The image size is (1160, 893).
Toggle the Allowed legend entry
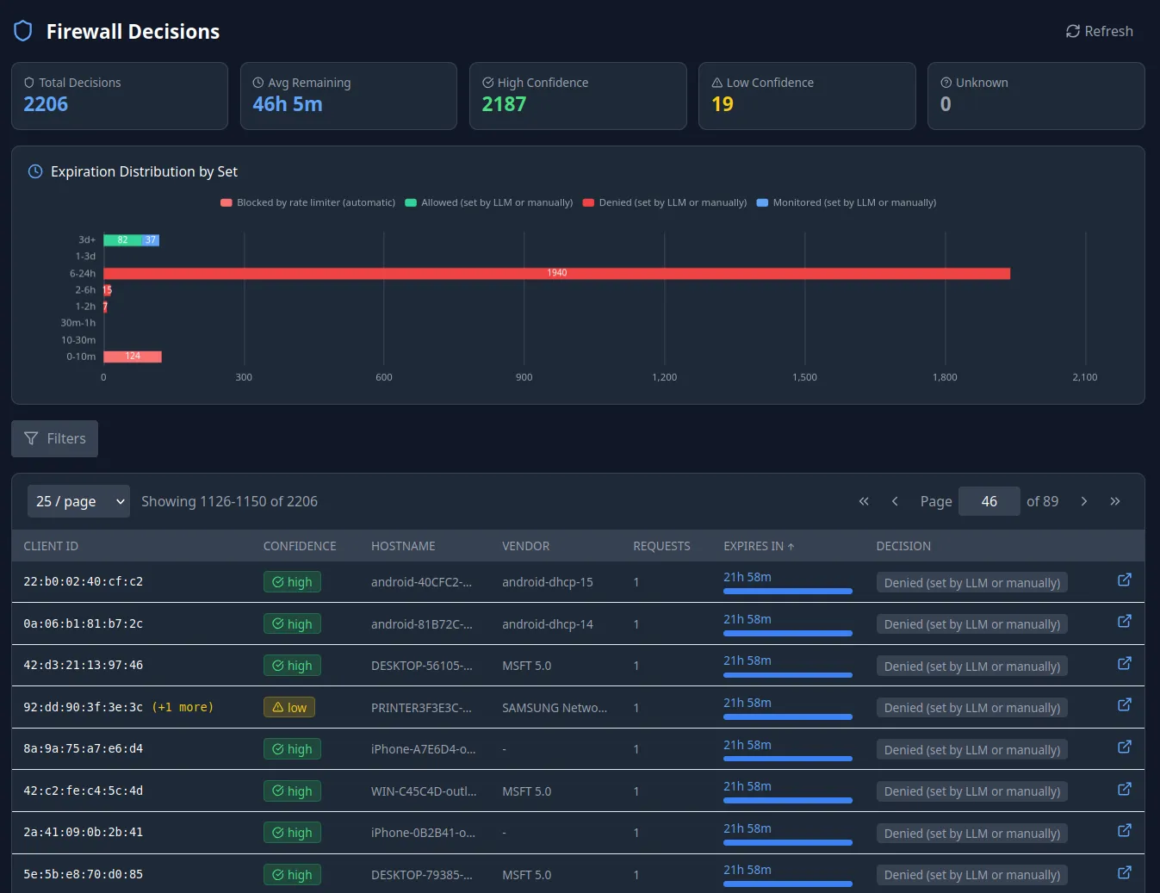(488, 202)
